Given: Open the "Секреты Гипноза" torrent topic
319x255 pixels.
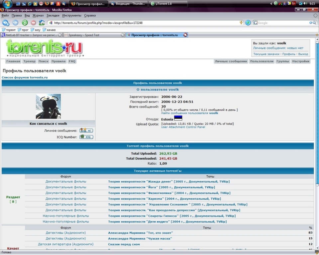Looking at the screenshot, I should pos(171,216).
